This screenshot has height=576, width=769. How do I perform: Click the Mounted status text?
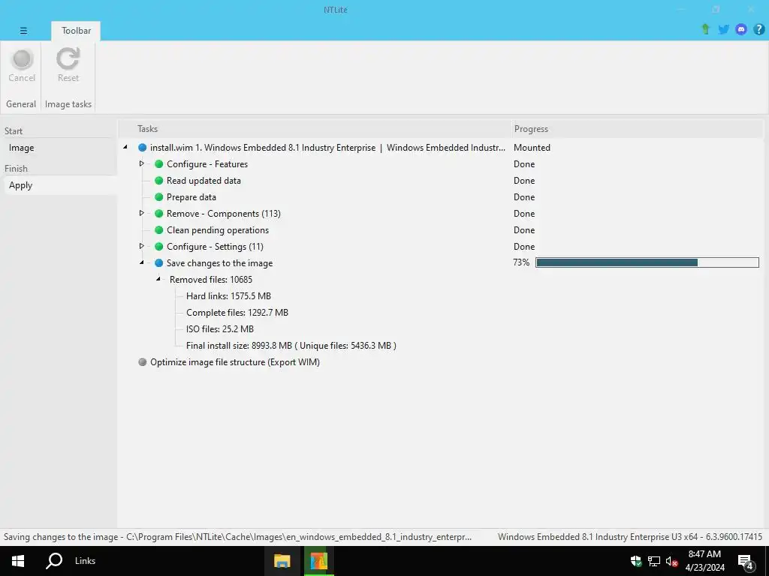point(532,148)
